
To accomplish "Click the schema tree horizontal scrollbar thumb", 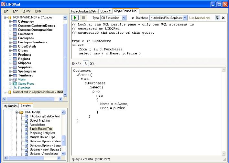I will click(30, 99).
